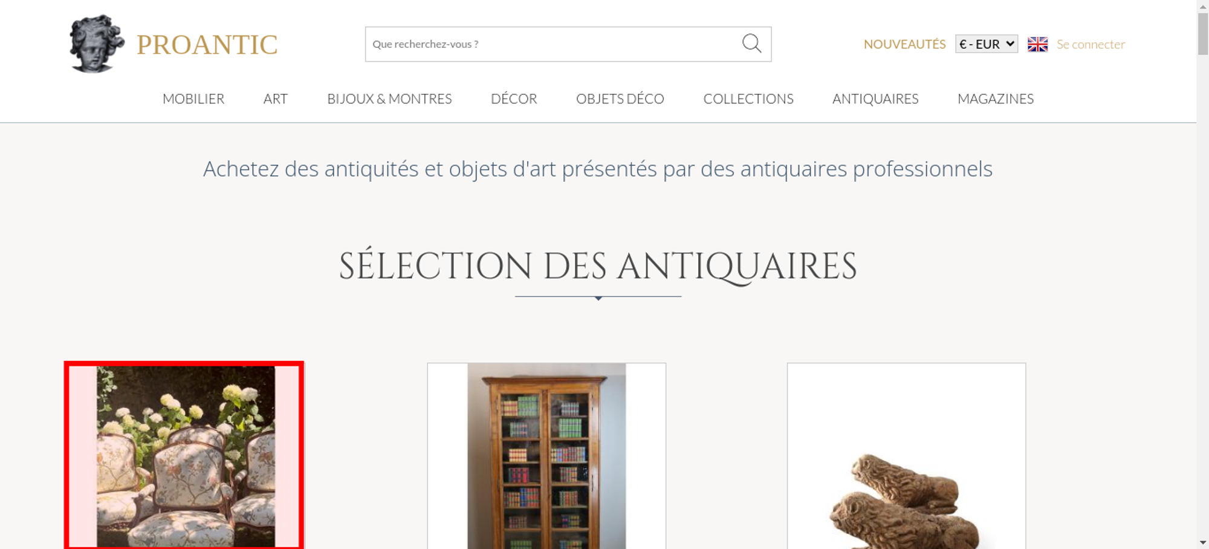Open the OBJETS DÉCO menu
This screenshot has width=1209, height=549.
tap(620, 99)
